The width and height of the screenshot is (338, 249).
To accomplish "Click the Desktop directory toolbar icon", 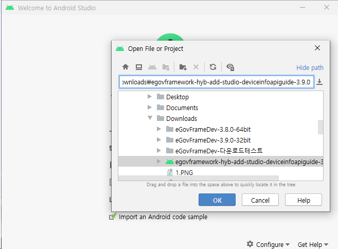I will [x=139, y=67].
